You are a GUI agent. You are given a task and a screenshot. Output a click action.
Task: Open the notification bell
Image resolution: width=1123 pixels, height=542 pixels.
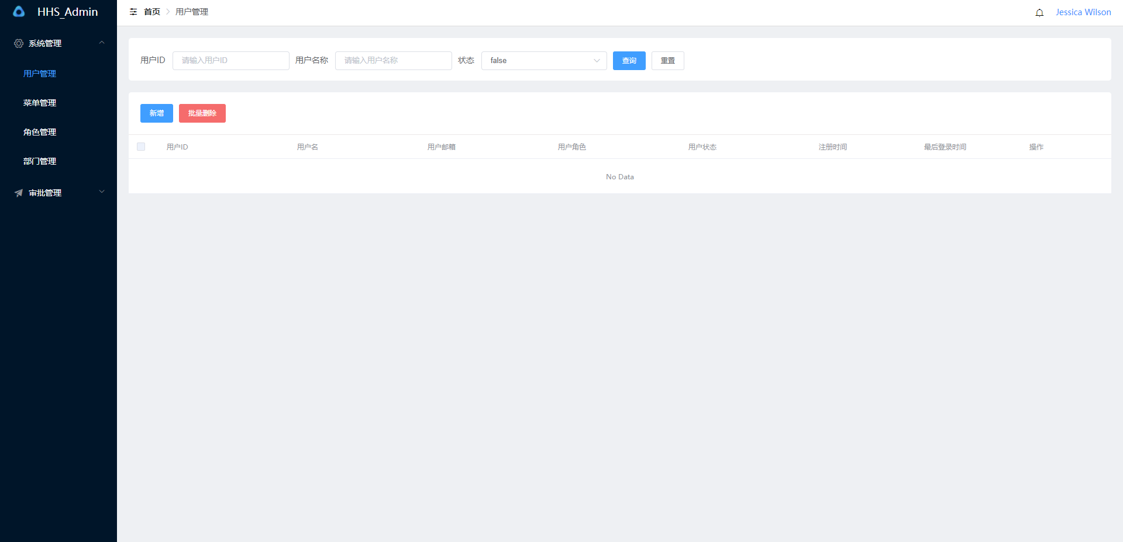point(1039,12)
